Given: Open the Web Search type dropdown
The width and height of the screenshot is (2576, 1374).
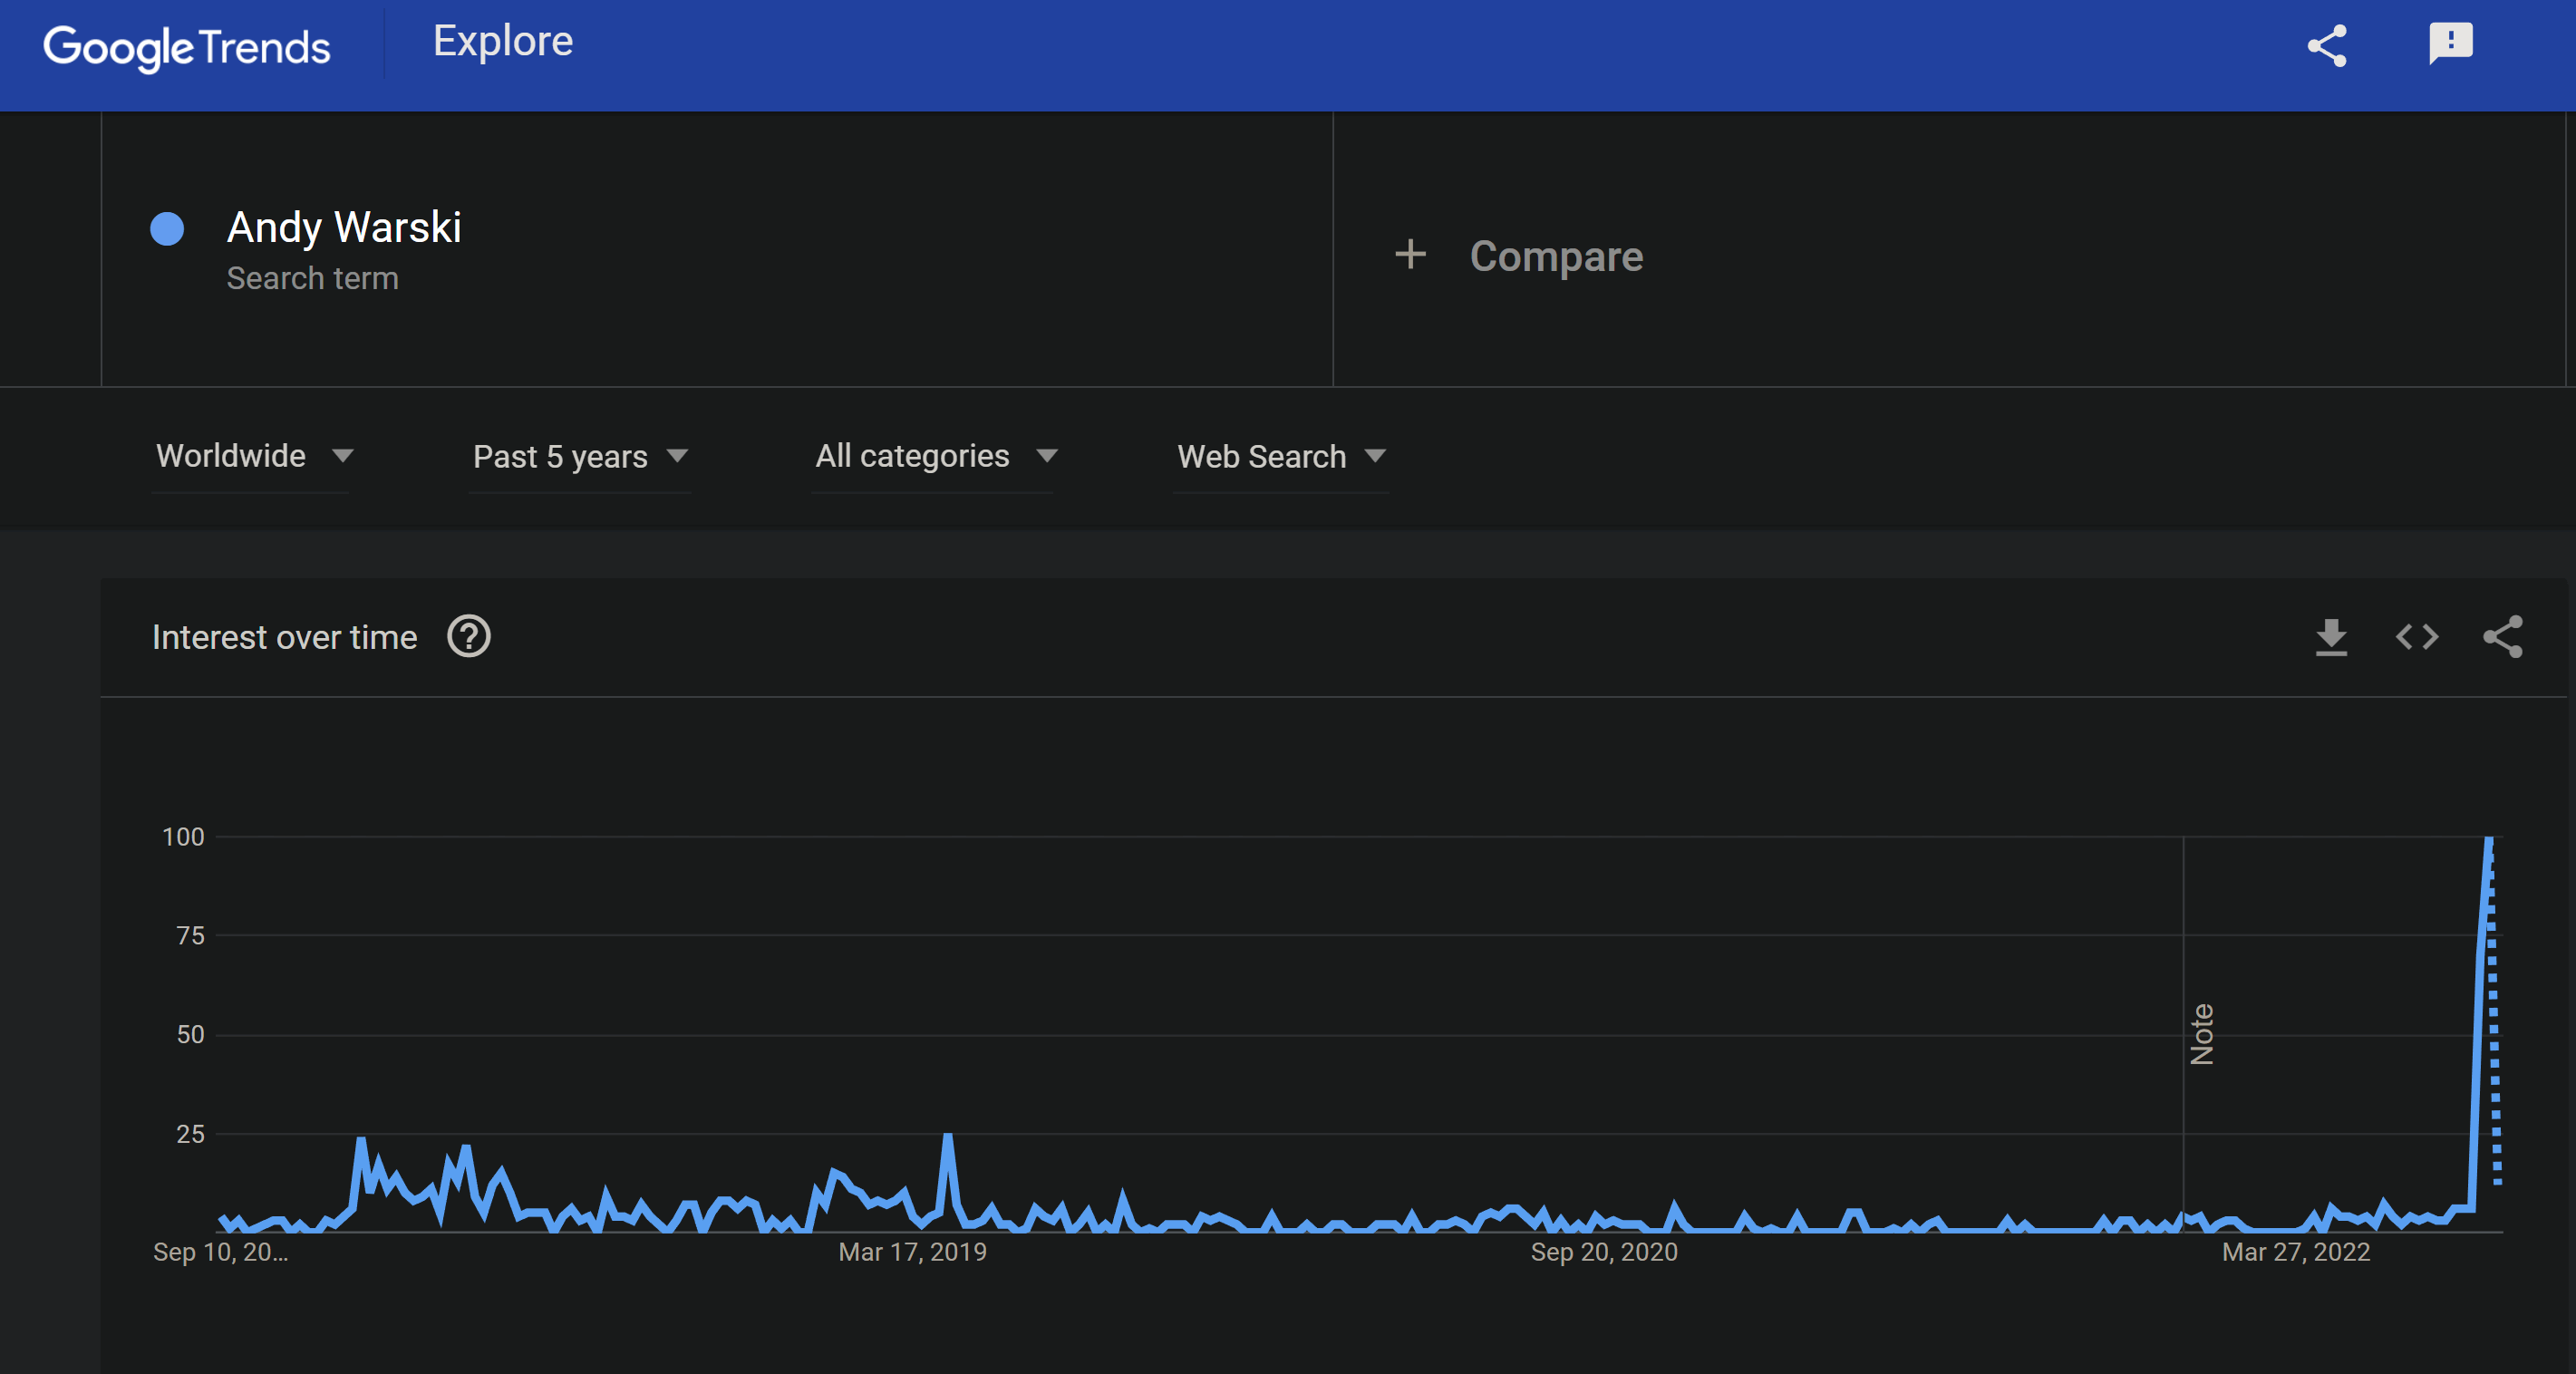Looking at the screenshot, I should click(1281, 457).
